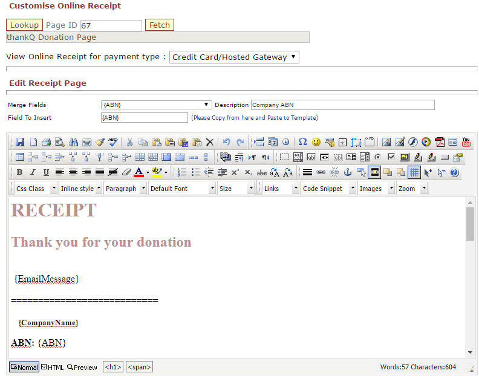
Task: Insert a special character with Omega icon
Action: (302, 142)
